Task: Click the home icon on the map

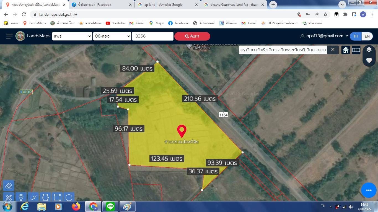Action: point(346,50)
